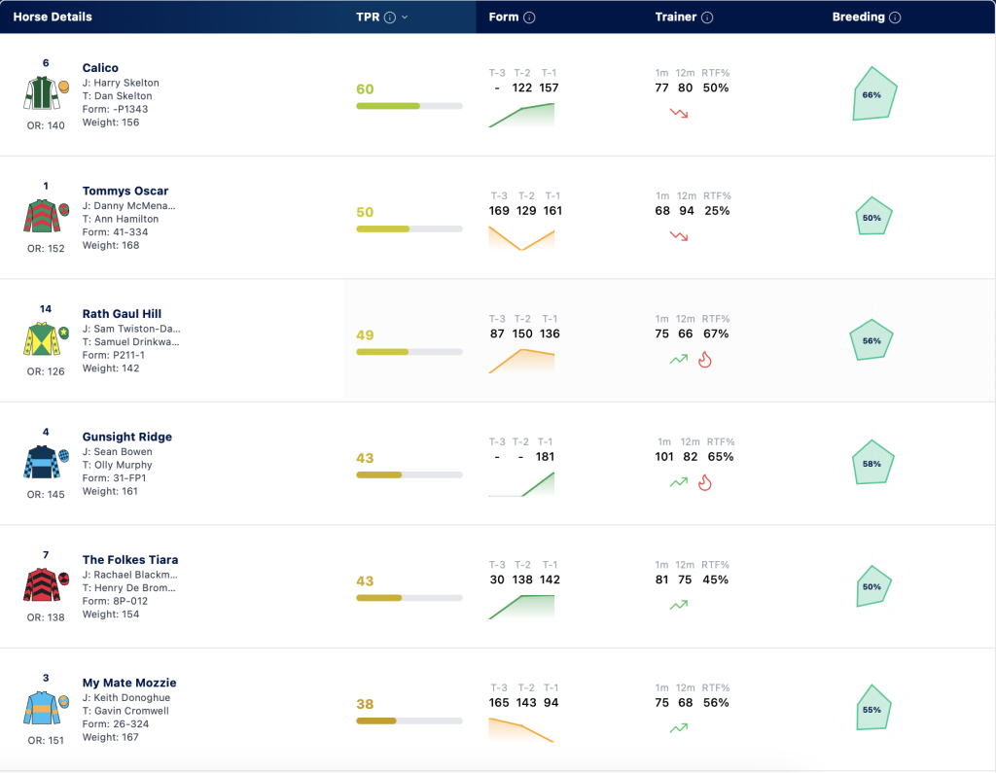996x773 pixels.
Task: Select the Horse Details column header
Action: pos(53,18)
